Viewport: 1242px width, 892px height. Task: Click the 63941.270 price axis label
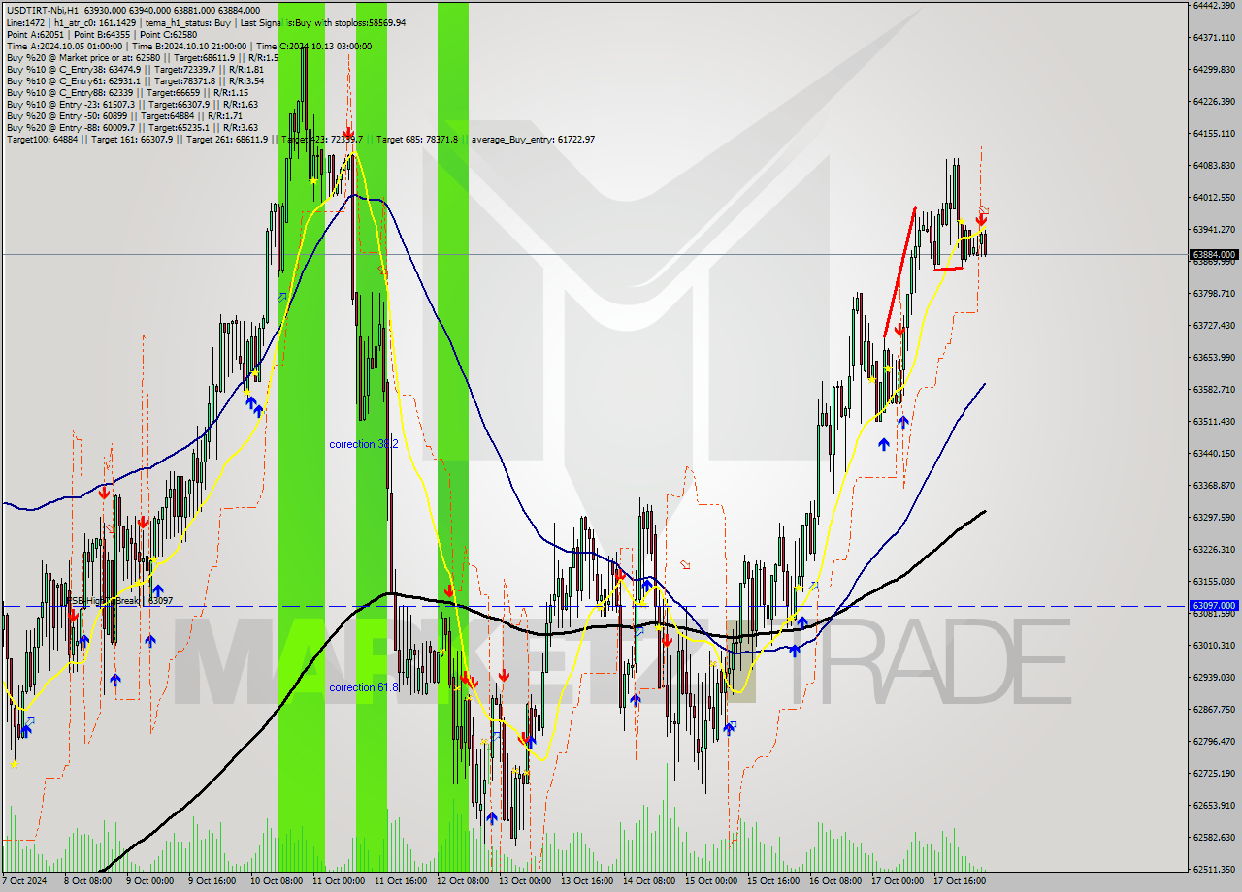[1214, 229]
